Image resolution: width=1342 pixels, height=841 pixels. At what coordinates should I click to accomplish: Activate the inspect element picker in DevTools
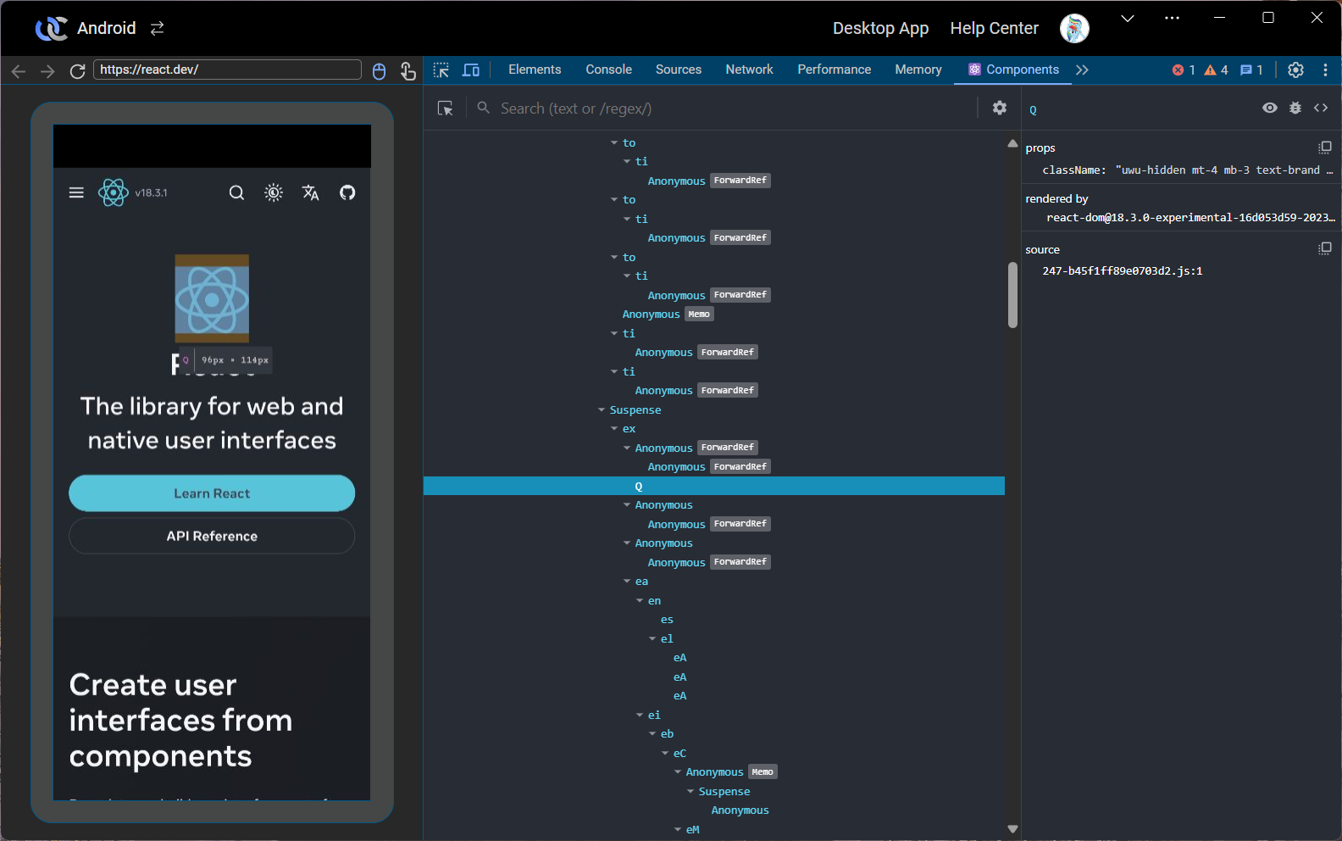(x=441, y=70)
